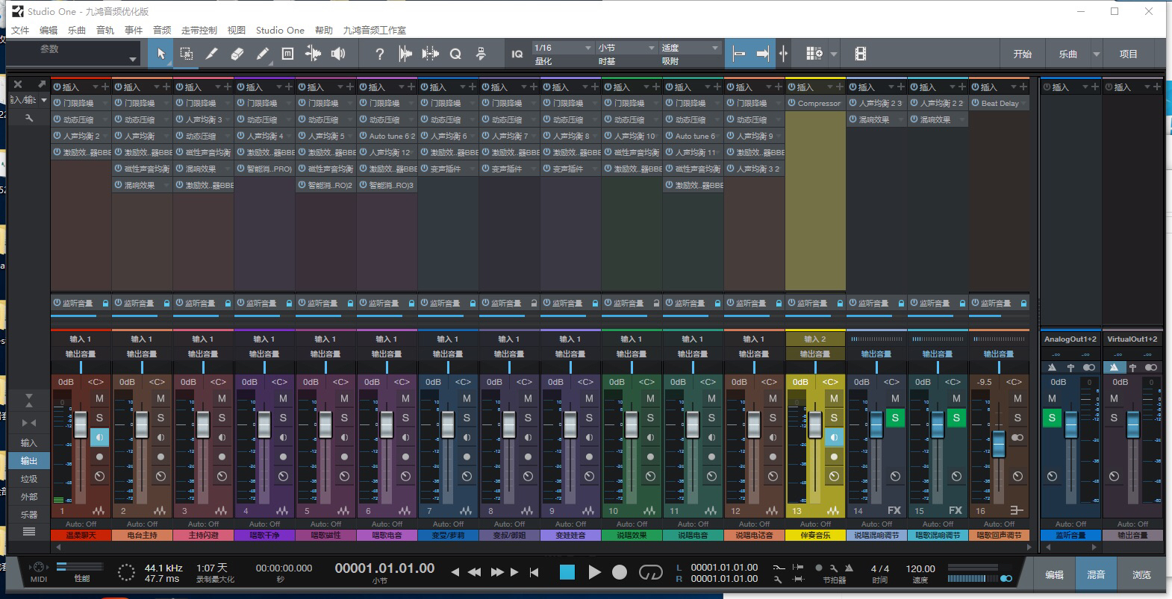
Task: Solo channel 2 电台主持
Action: click(x=160, y=418)
